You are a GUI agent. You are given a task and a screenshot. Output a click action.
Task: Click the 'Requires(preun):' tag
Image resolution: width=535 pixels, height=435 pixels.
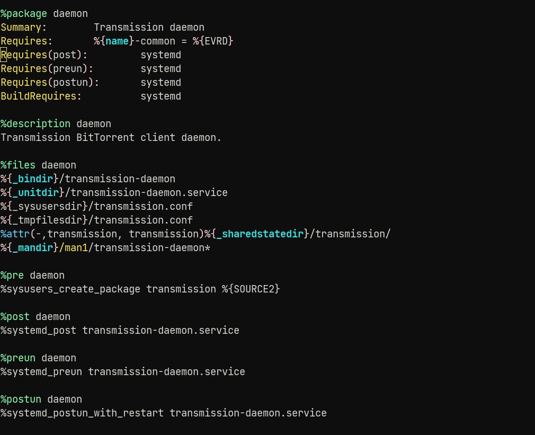[x=47, y=68]
